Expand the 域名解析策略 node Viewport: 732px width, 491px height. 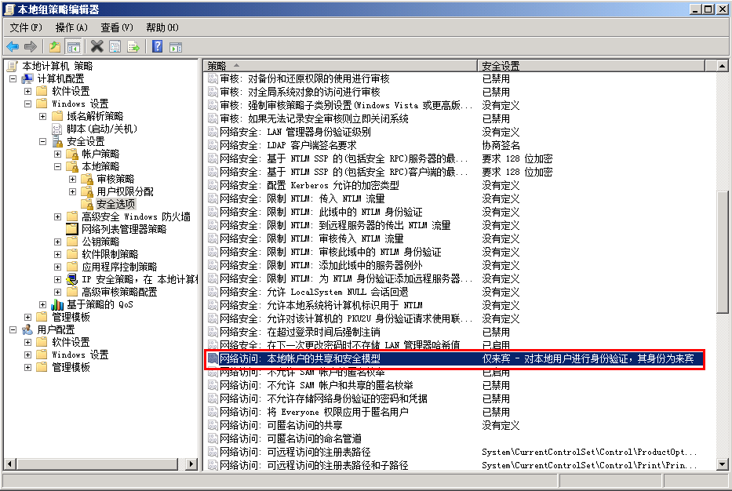(43, 116)
